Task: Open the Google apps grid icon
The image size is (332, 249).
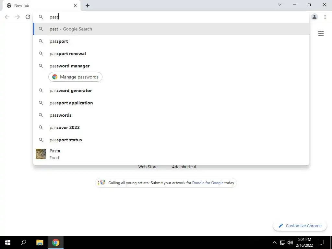Action: click(321, 33)
